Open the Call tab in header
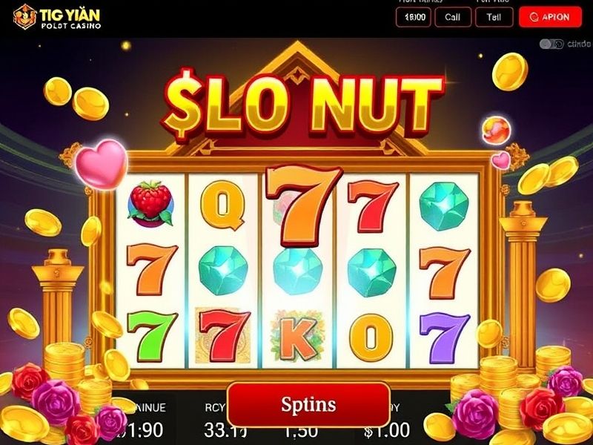Viewport: 593px width, 445px height. click(x=453, y=17)
